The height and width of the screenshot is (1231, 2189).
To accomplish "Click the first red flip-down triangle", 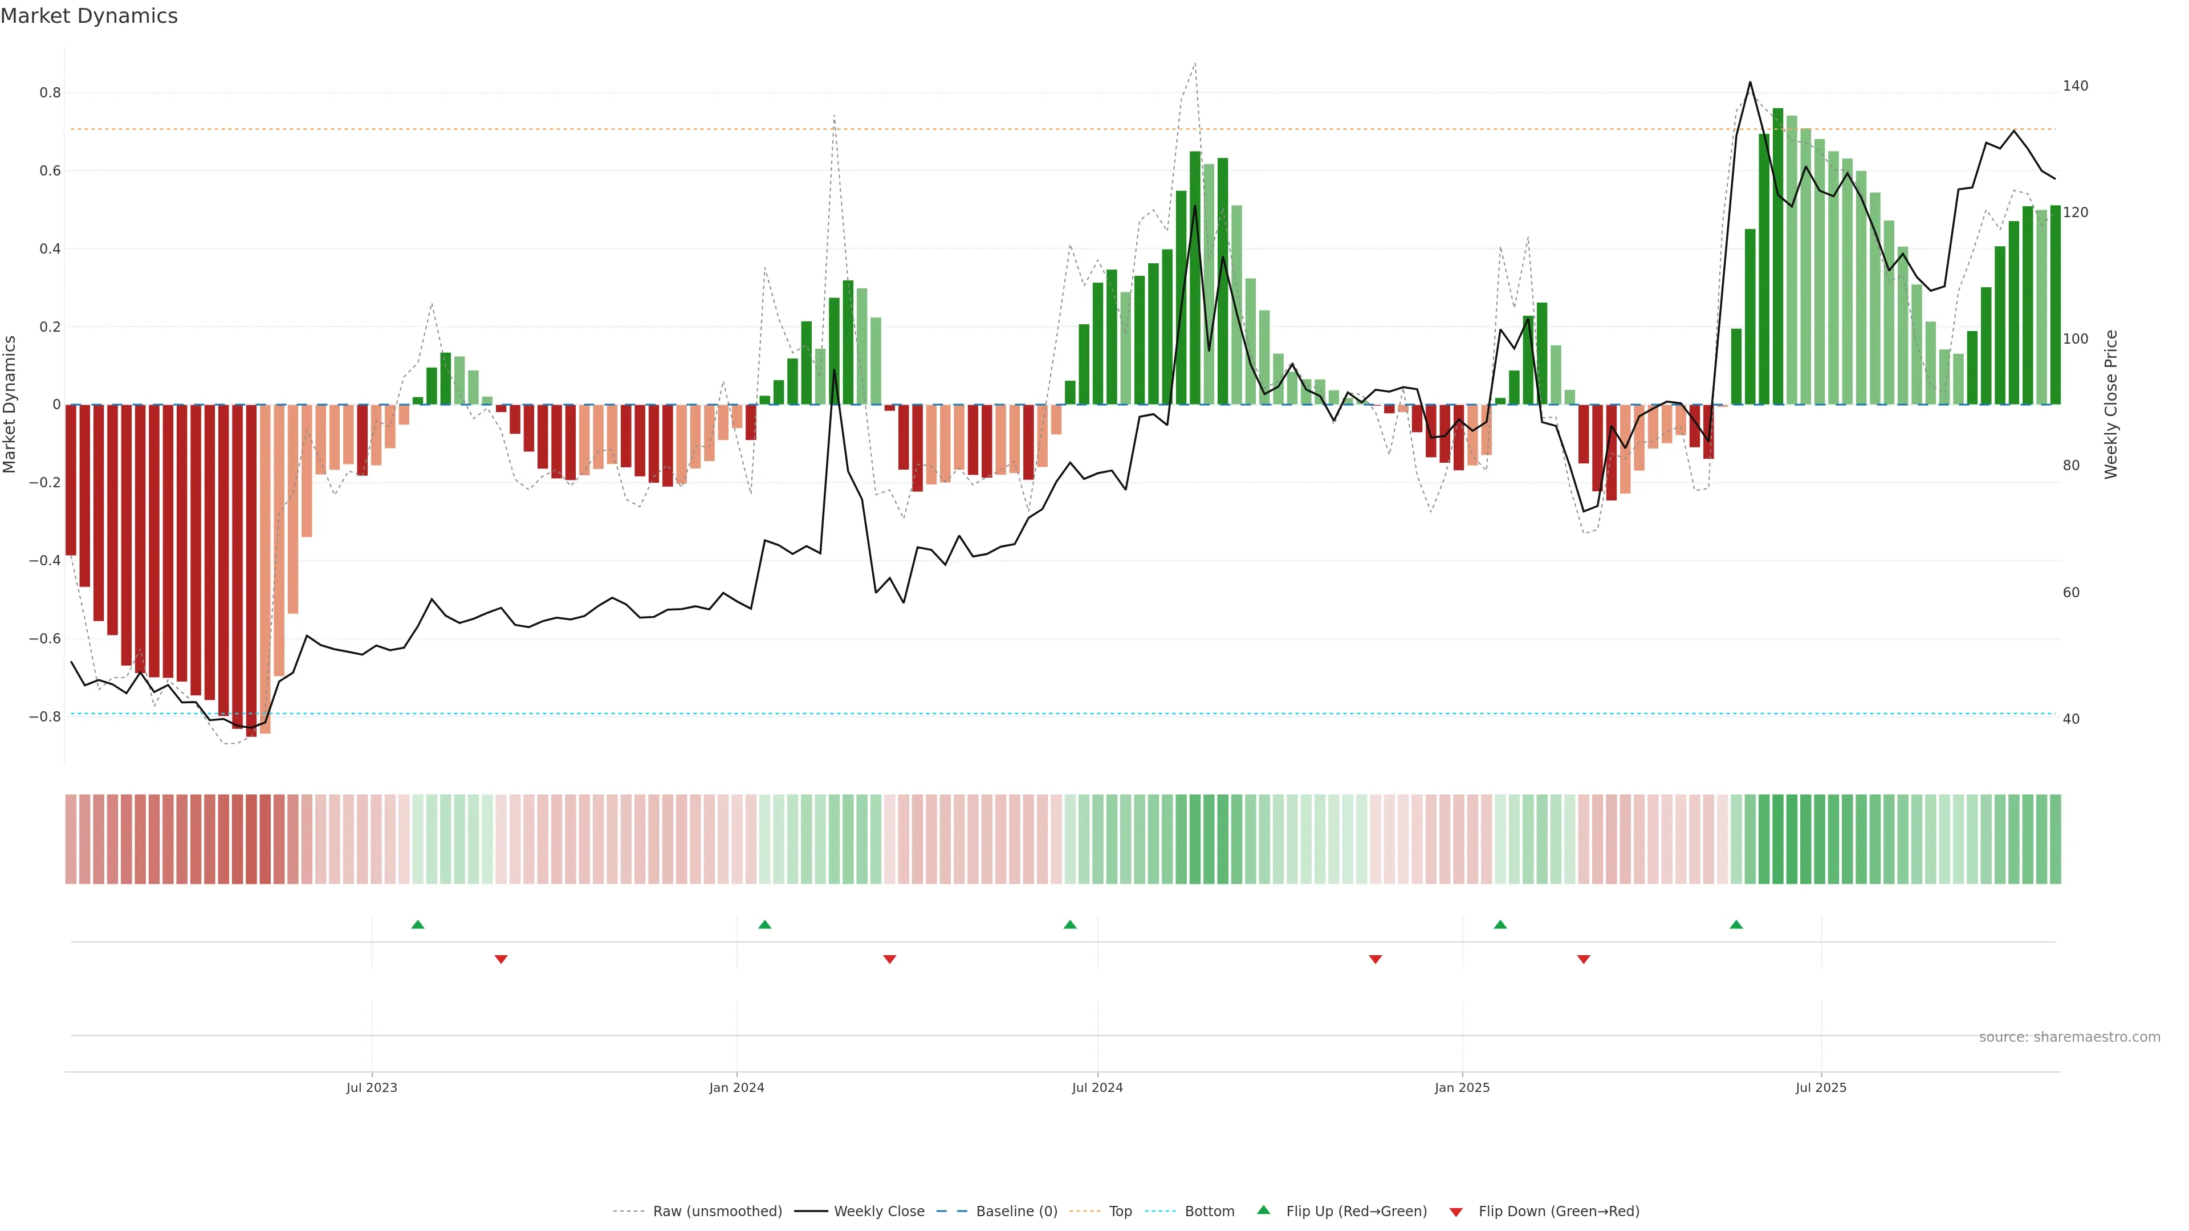I will pyautogui.click(x=501, y=959).
